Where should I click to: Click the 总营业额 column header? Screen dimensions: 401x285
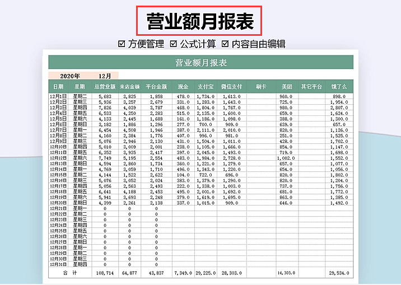(105, 87)
